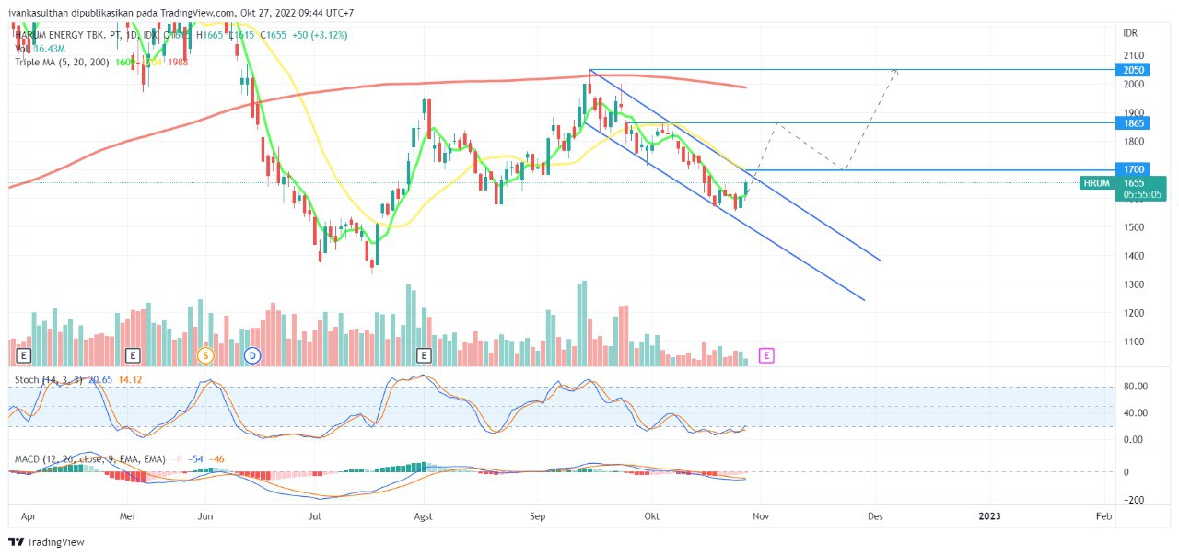Select the MACD (12, 26, close, 9) legend
This screenshot has height=556, width=1179.
click(x=89, y=458)
